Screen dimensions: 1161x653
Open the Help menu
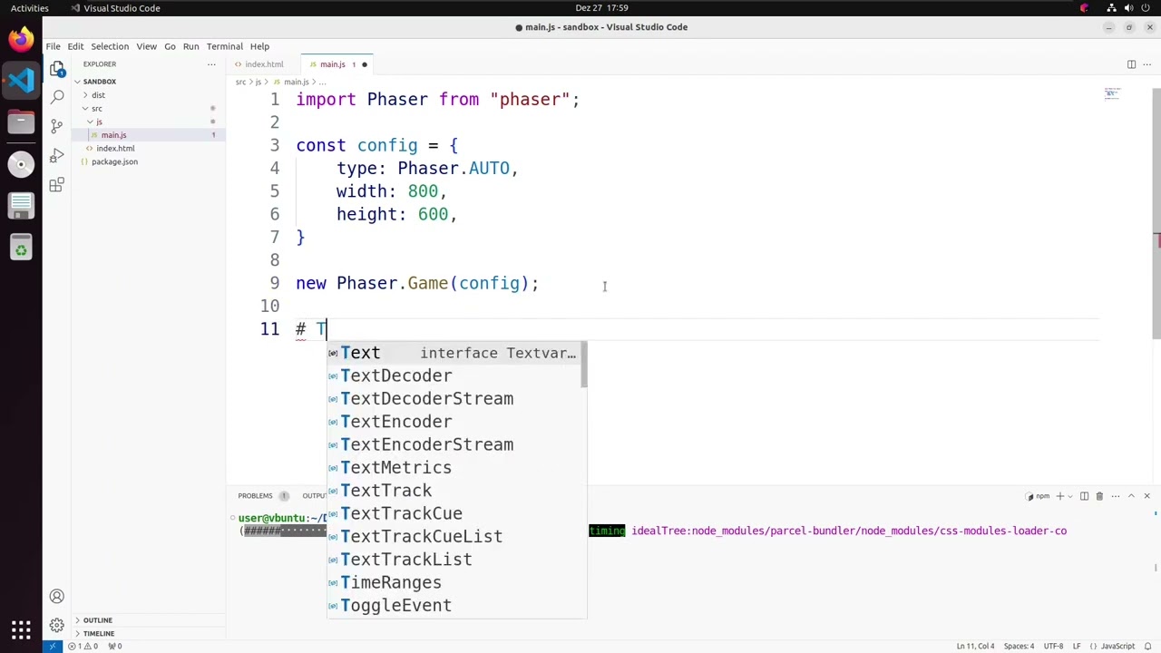(259, 46)
